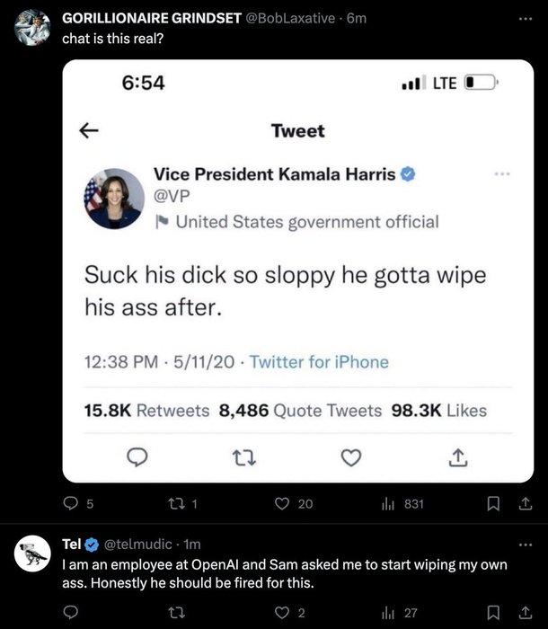
Task: Open the @telmudic profile handle
Action: tap(141, 545)
